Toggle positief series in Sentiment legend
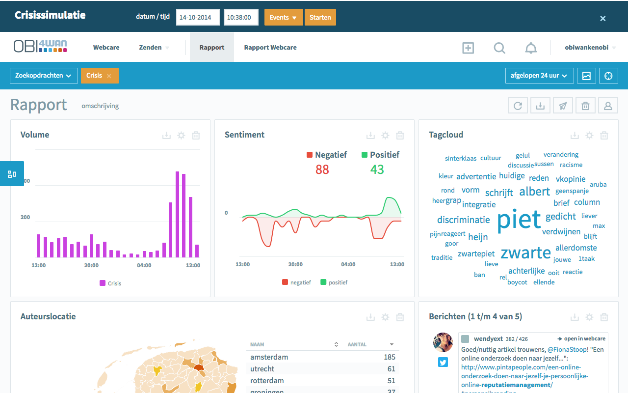628x393 pixels. 334,282
